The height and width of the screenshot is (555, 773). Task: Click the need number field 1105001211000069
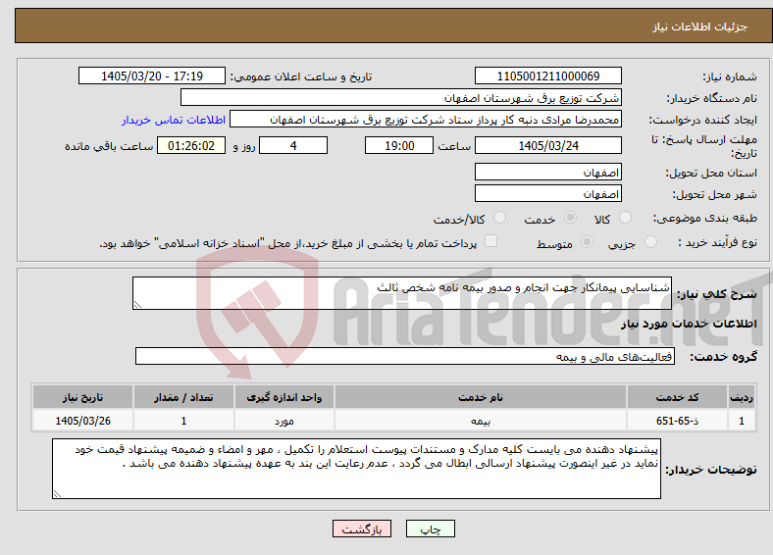[547, 76]
